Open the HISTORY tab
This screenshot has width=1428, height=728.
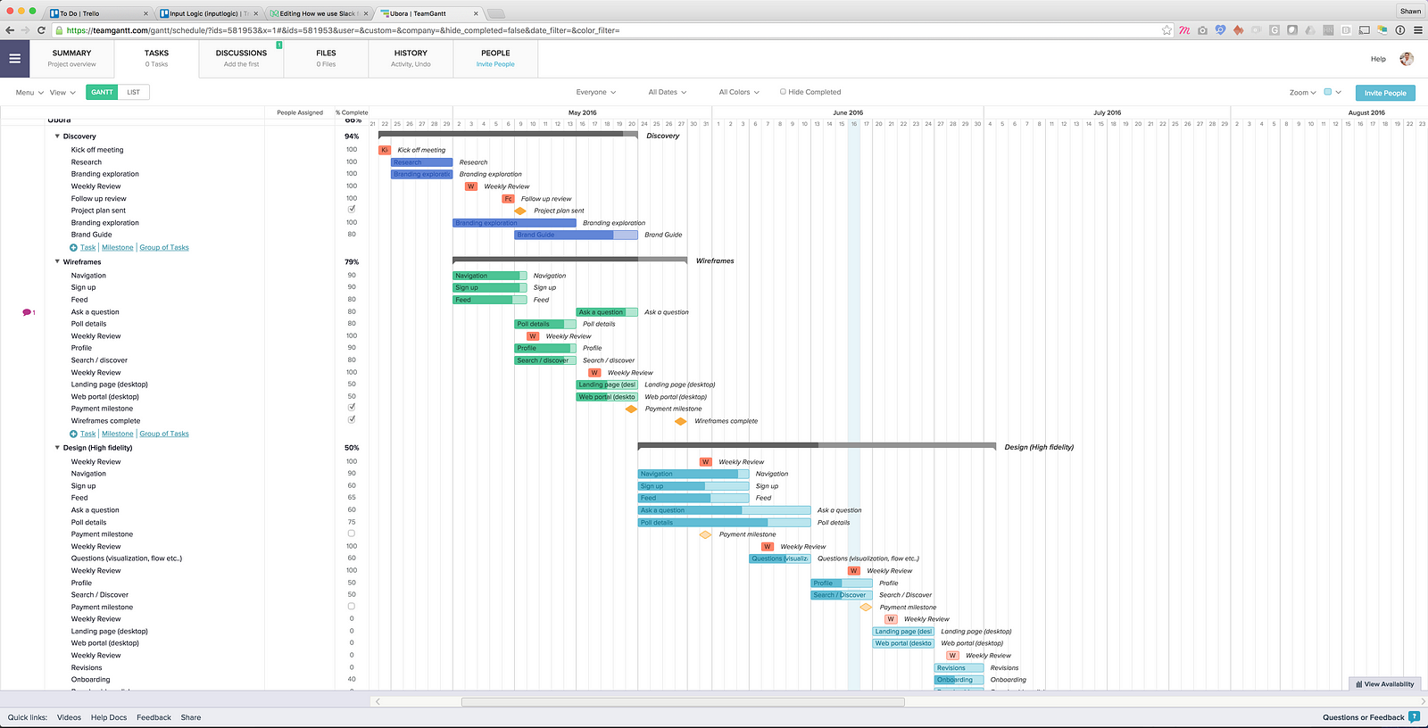[411, 59]
